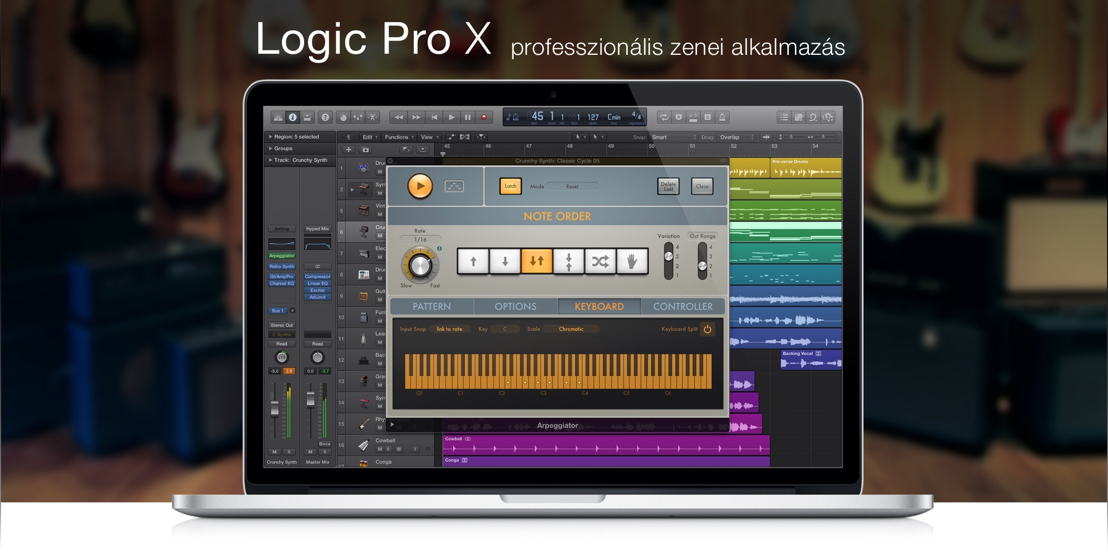Select the Outside-In note order button
The width and height of the screenshot is (1108, 554).
[568, 261]
